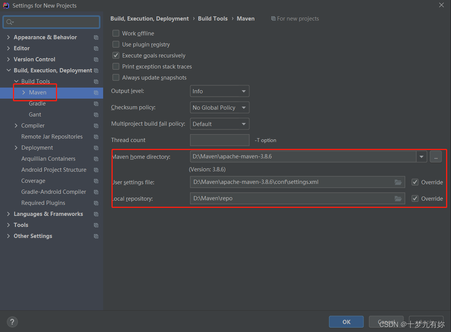Screen dimensions: 451x332
Task: Click the project-level icon beside Remote Jar Repositories
Action: 96,137
